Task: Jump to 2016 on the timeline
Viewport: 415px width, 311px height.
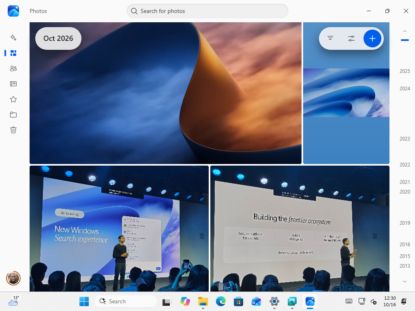Action: 405,244
